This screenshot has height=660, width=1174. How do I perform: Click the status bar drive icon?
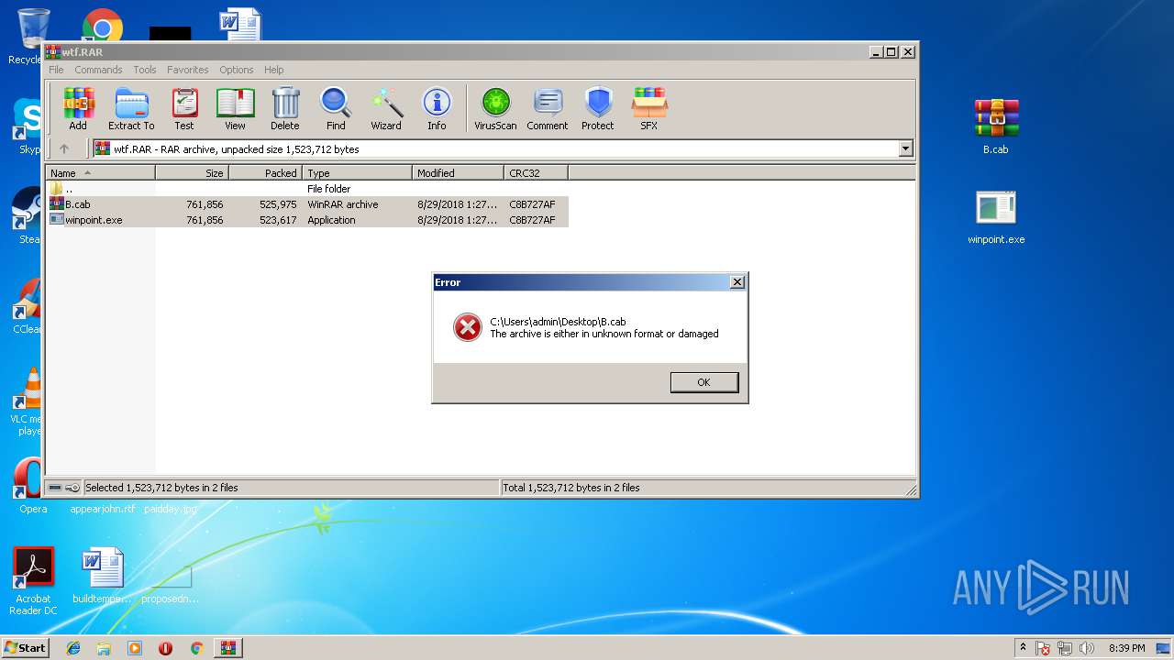[x=55, y=488]
